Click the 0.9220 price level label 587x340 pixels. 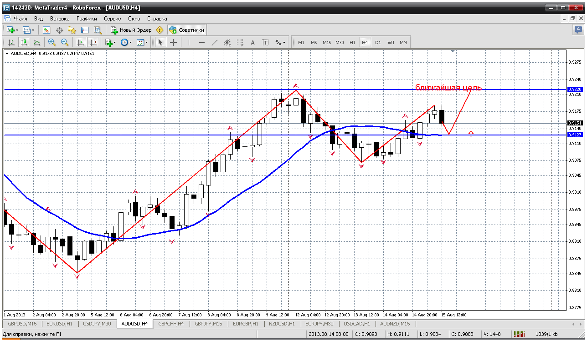pos(575,90)
